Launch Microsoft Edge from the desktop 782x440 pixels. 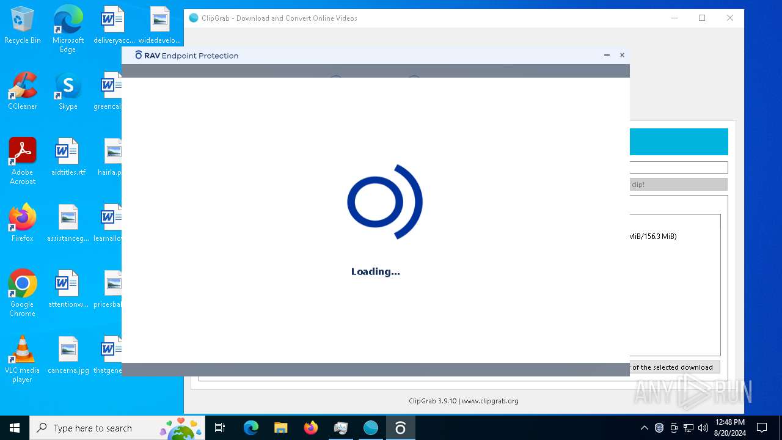pyautogui.click(x=68, y=29)
